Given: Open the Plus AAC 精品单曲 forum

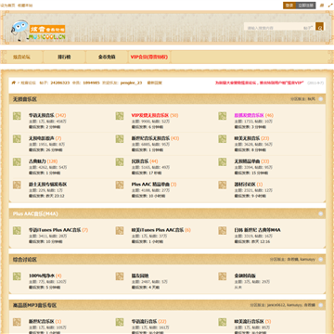Looking at the screenshot, I should tap(150, 185).
